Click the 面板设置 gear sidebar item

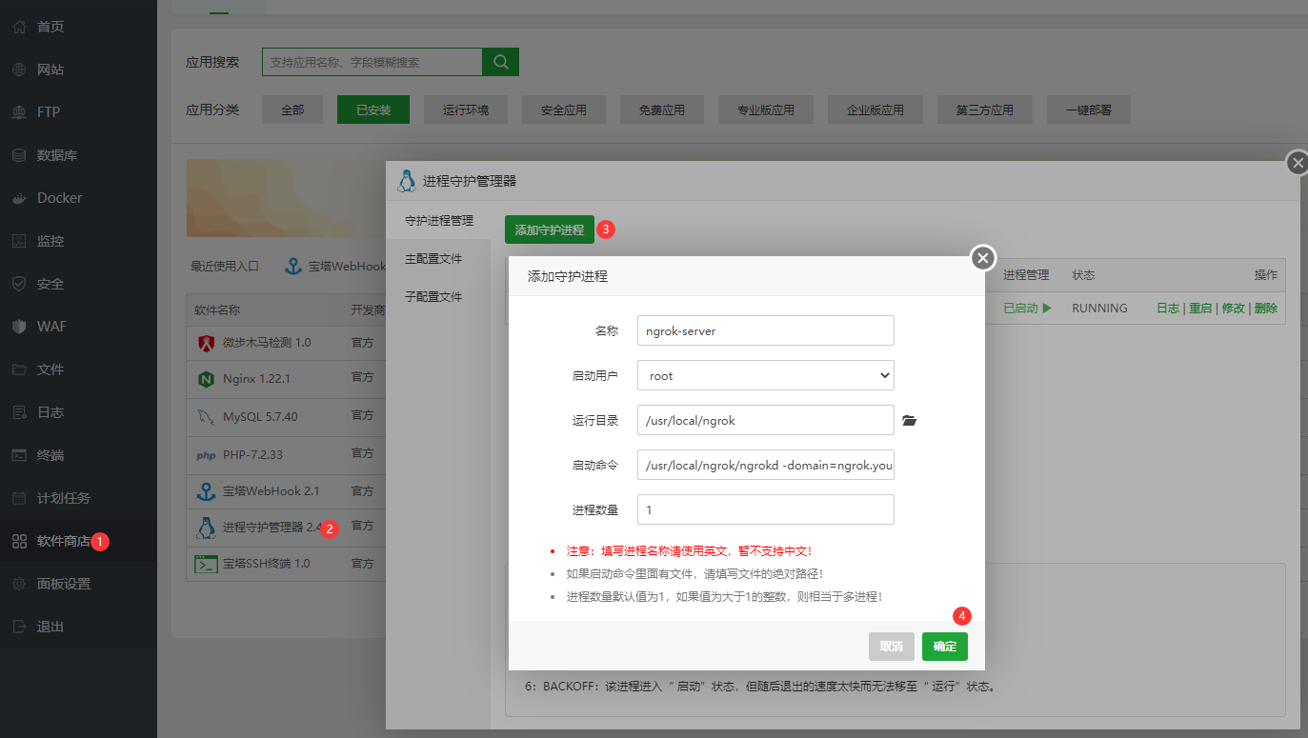click(63, 584)
